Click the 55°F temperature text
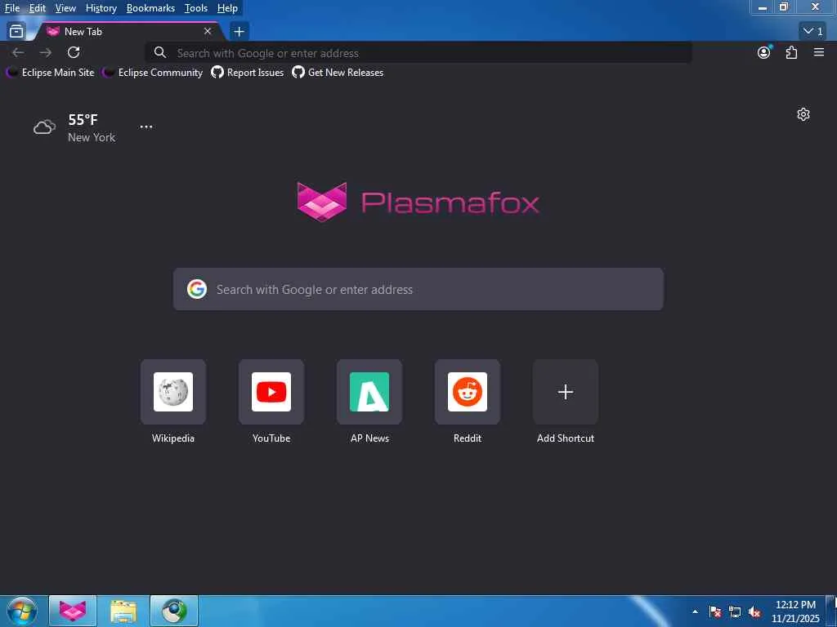This screenshot has height=627, width=837. (83, 119)
